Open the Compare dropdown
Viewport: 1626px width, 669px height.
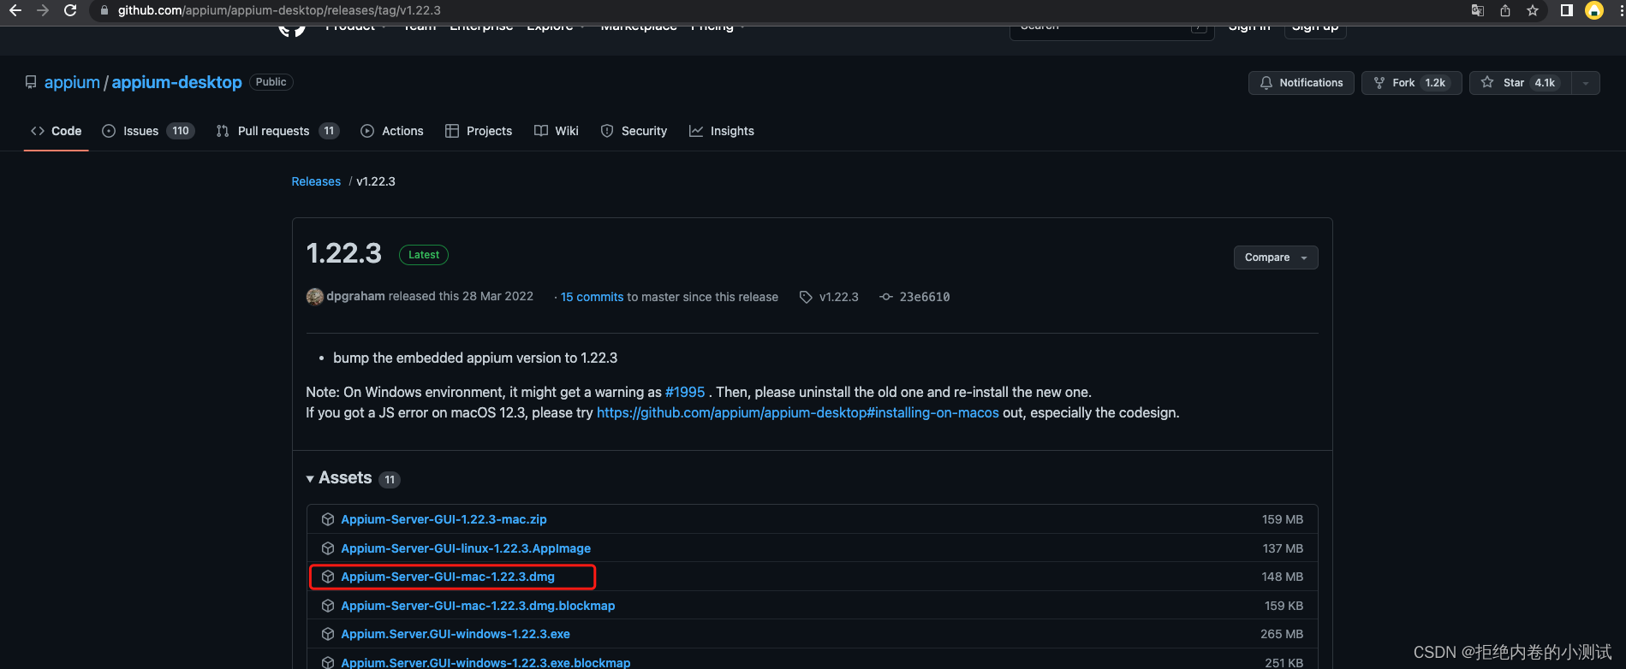(x=1276, y=258)
